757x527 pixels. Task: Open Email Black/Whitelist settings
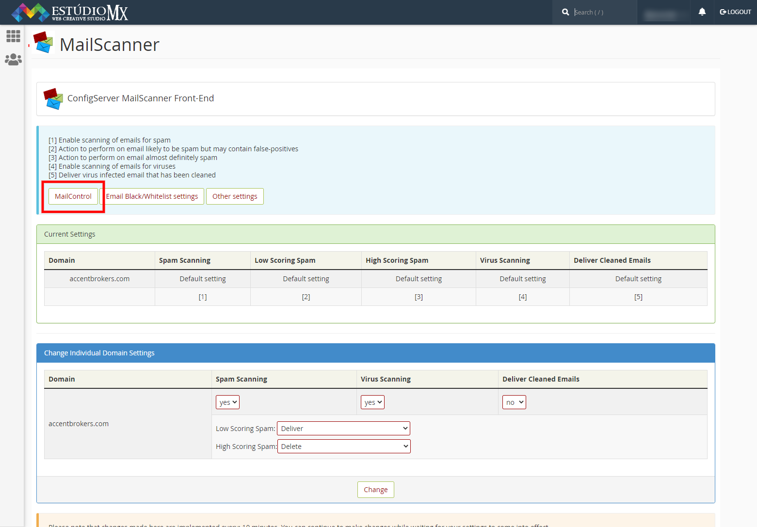point(152,196)
